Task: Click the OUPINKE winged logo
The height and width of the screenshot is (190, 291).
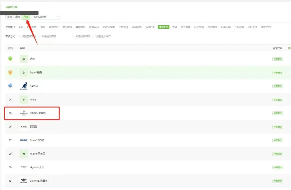Action: pos(24,181)
